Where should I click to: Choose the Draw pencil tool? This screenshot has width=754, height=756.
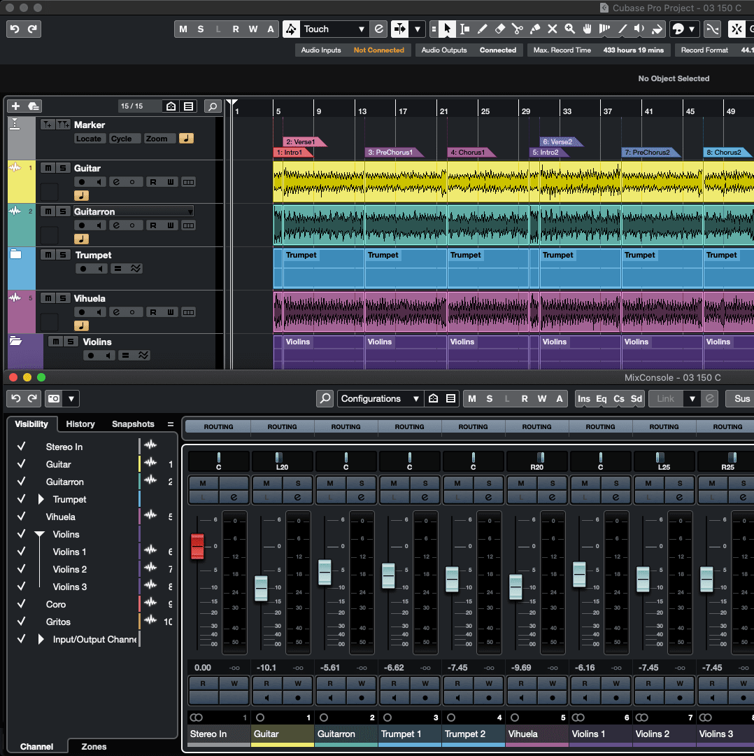click(482, 29)
